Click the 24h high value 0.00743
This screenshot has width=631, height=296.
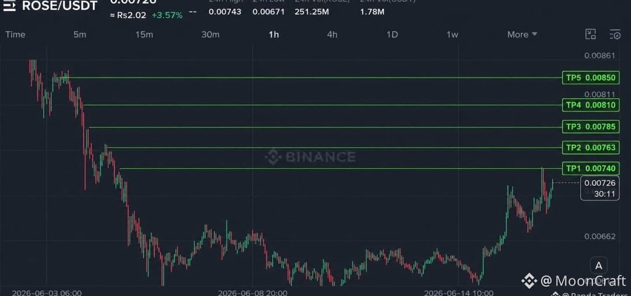pyautogui.click(x=225, y=12)
